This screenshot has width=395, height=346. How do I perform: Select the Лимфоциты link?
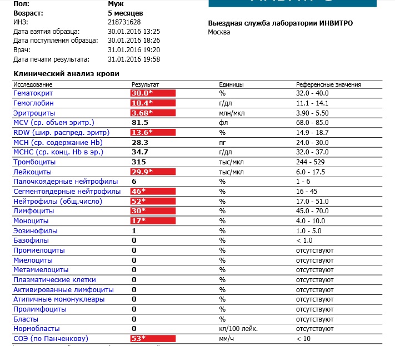coord(33,211)
